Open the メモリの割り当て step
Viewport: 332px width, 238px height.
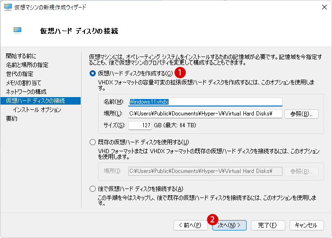tap(24, 83)
